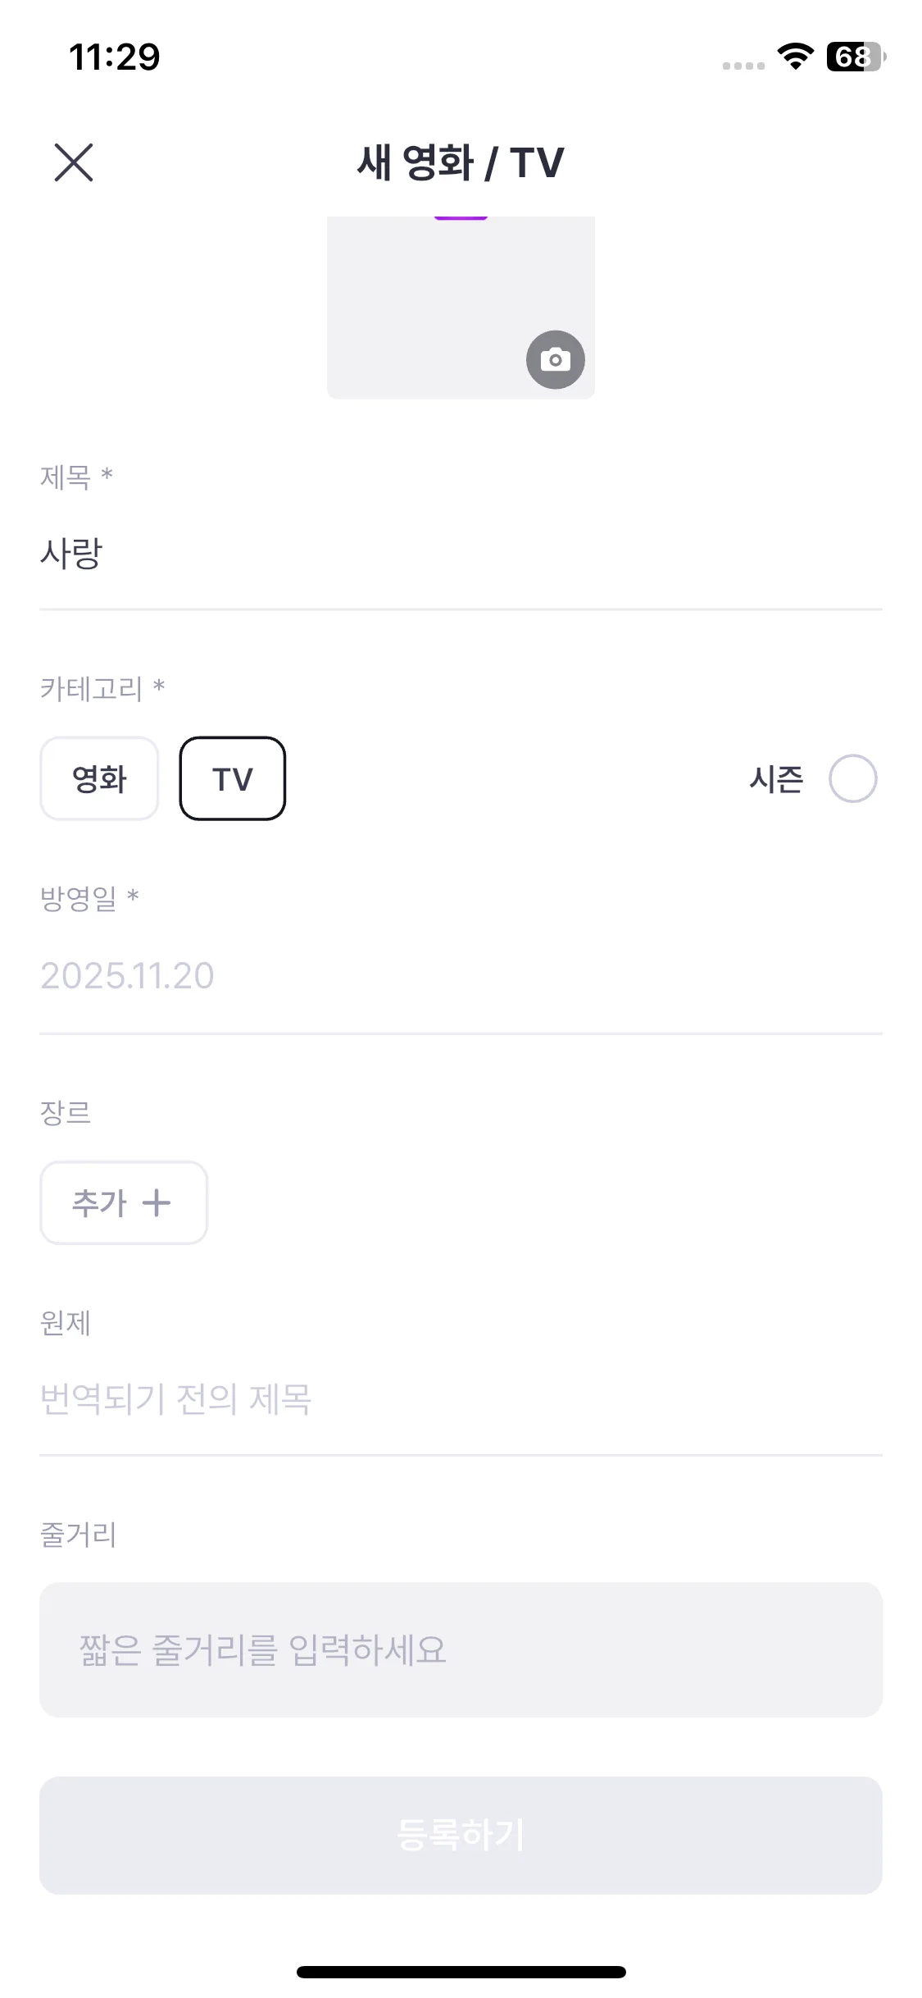Enable the 시즌 radio circle

852,778
